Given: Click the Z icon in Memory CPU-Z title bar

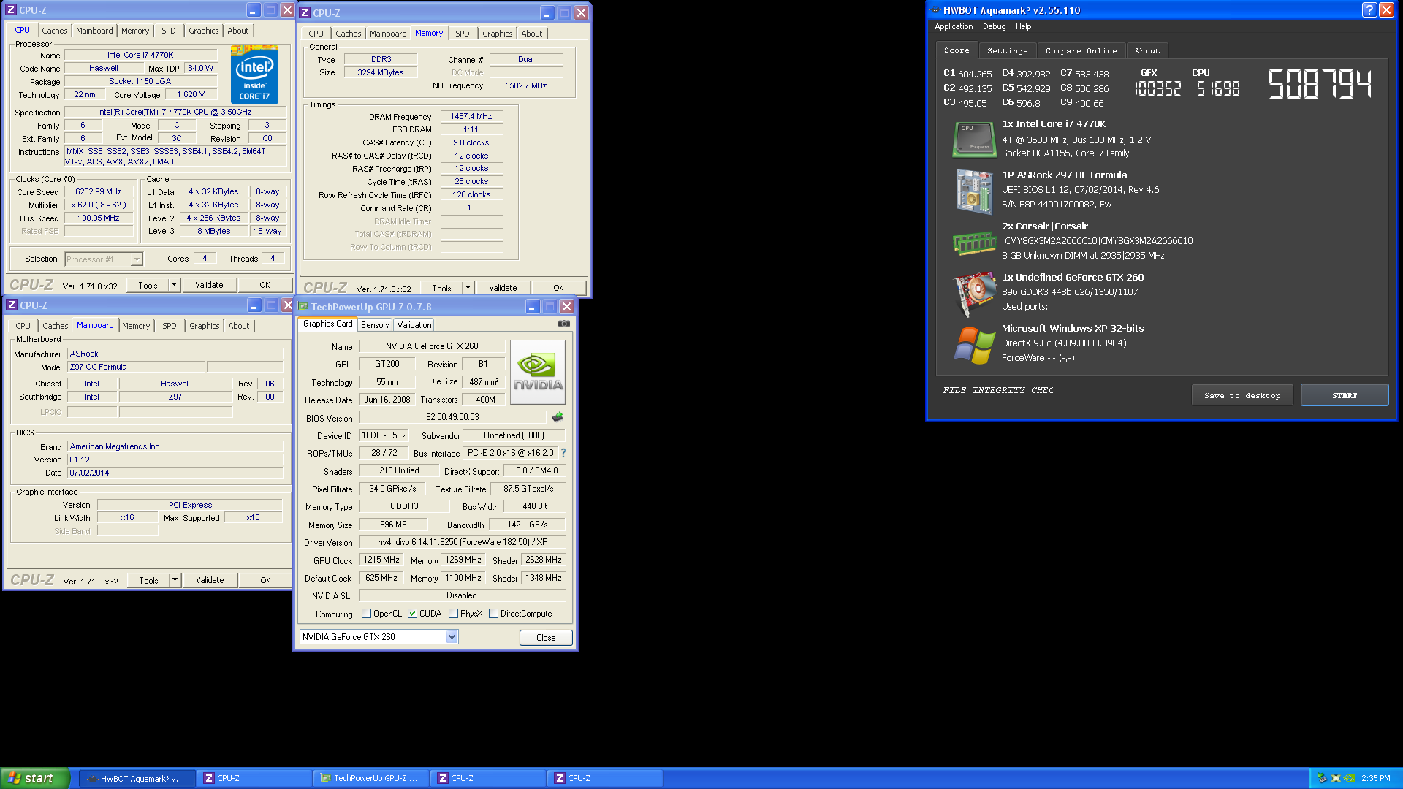Looking at the screenshot, I should pos(305,13).
